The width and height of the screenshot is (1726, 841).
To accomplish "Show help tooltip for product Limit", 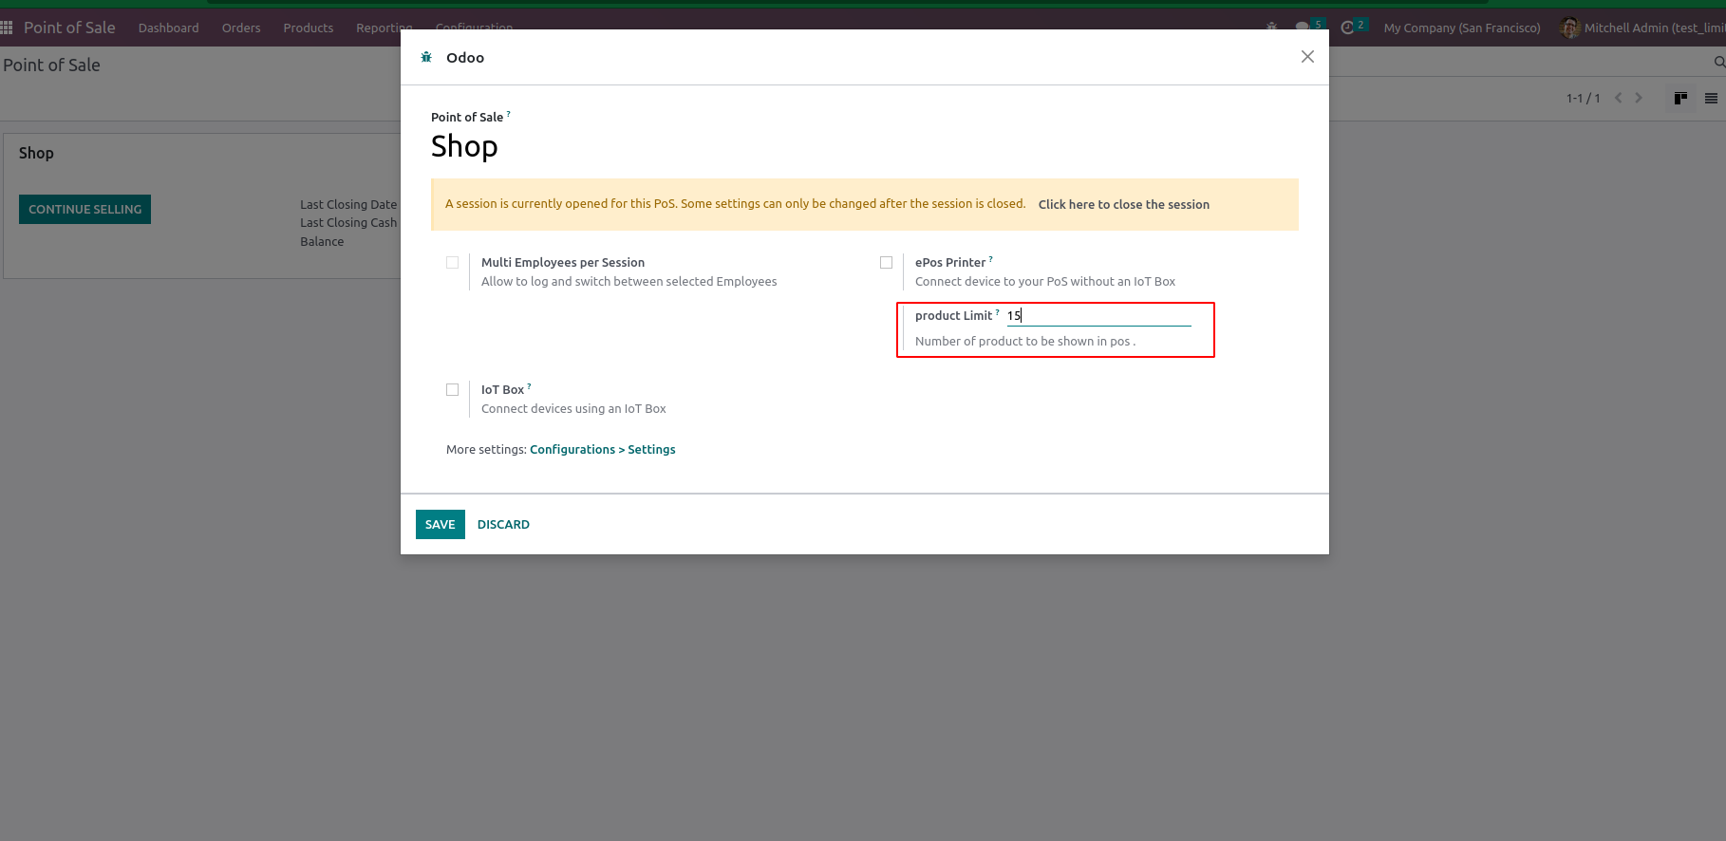I will (998, 312).
